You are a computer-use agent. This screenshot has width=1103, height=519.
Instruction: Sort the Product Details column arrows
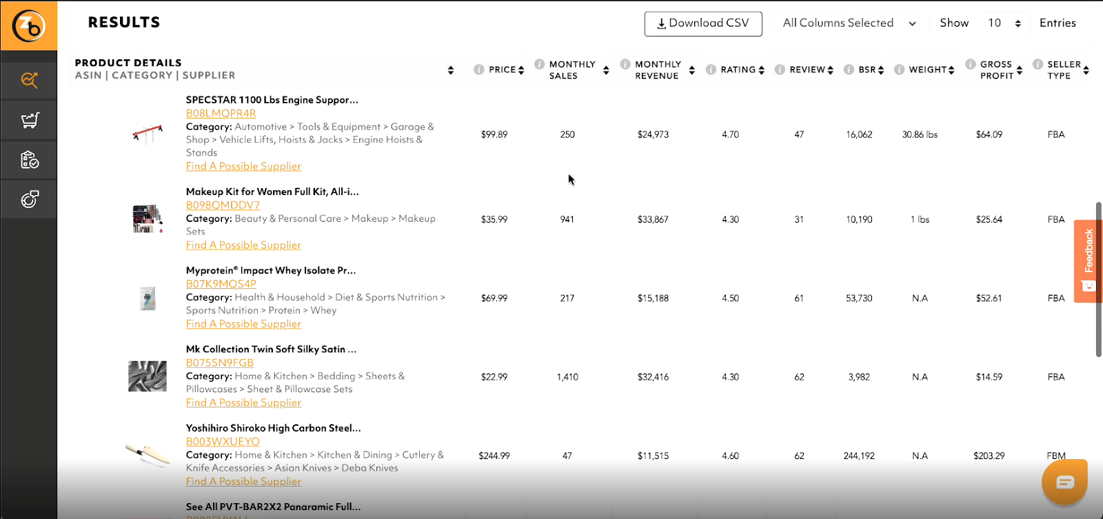click(451, 70)
